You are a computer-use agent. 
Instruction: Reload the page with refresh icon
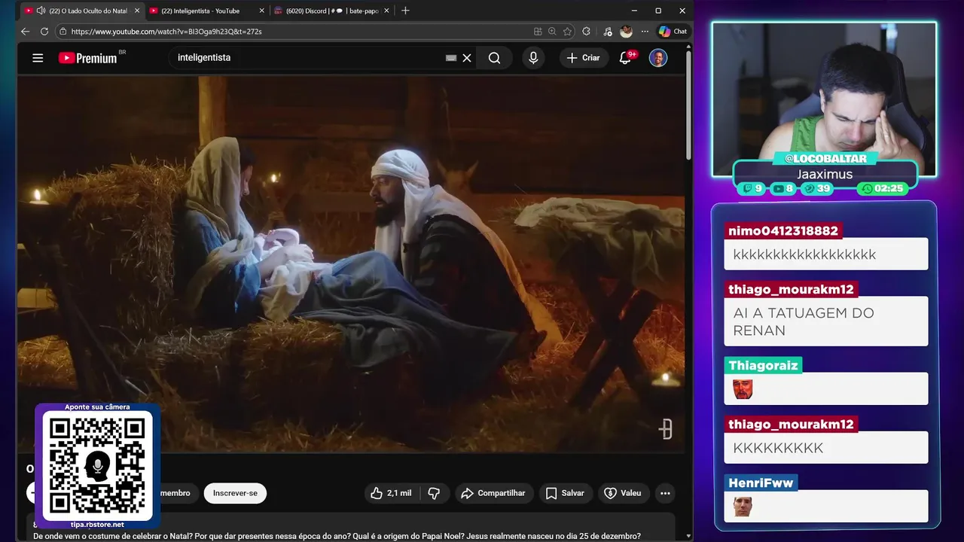coord(44,32)
